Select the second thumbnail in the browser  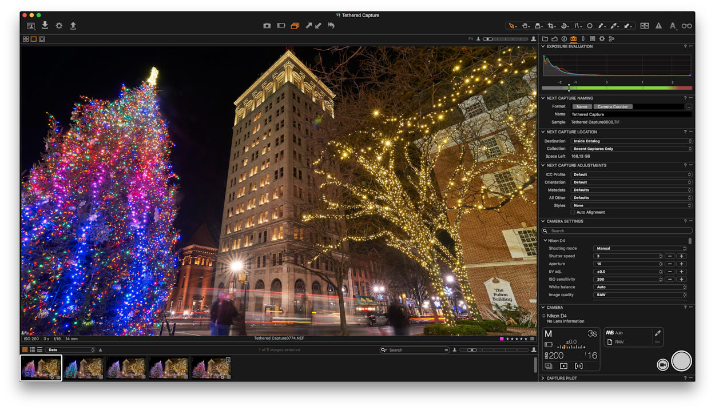(x=84, y=368)
